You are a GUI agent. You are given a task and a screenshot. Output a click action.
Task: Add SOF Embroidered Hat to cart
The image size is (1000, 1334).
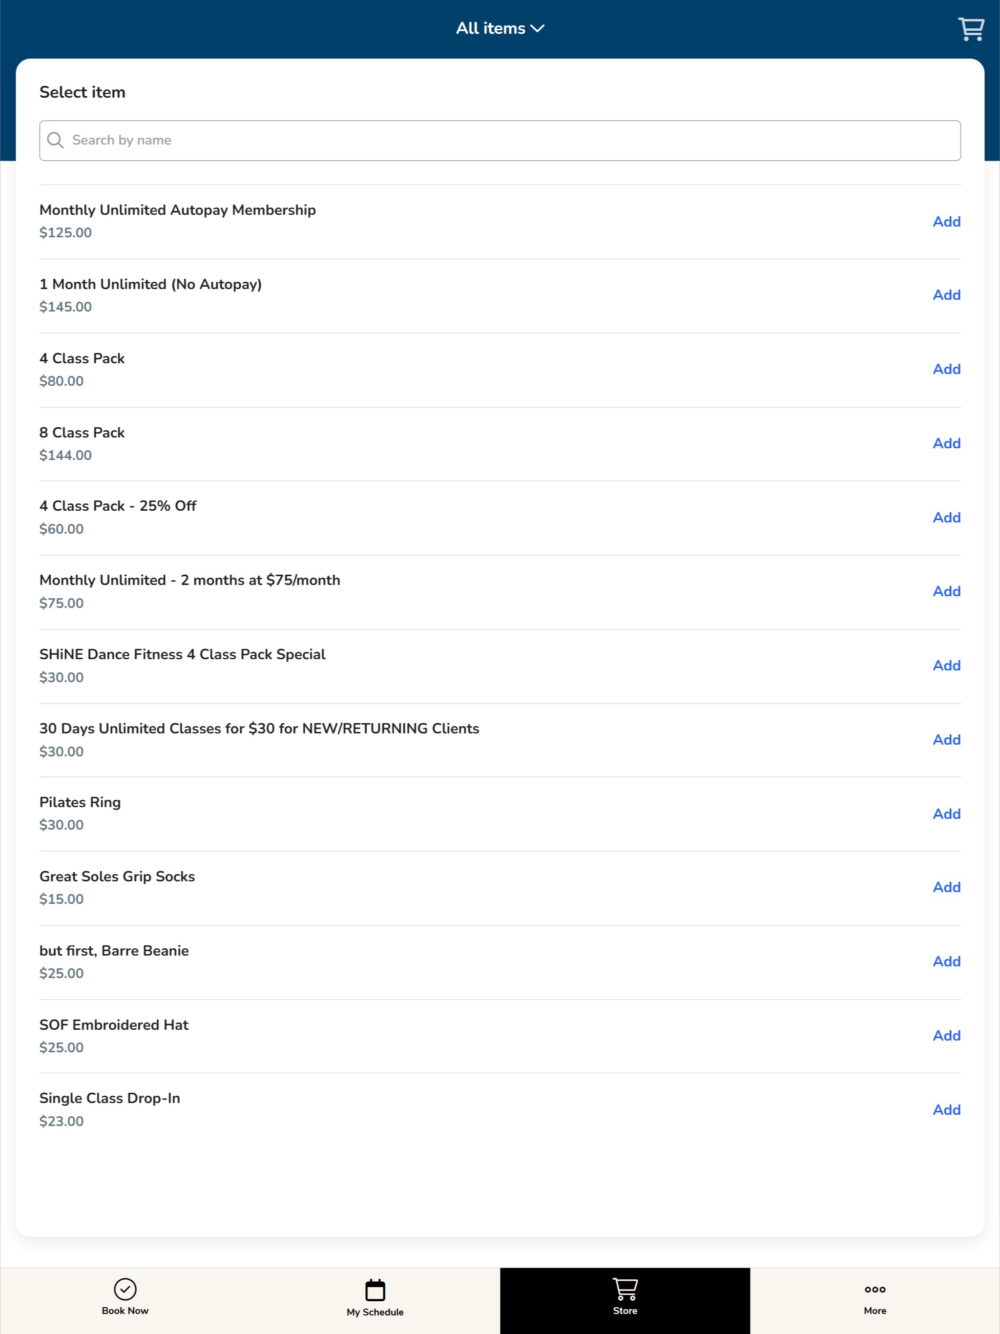click(946, 1036)
